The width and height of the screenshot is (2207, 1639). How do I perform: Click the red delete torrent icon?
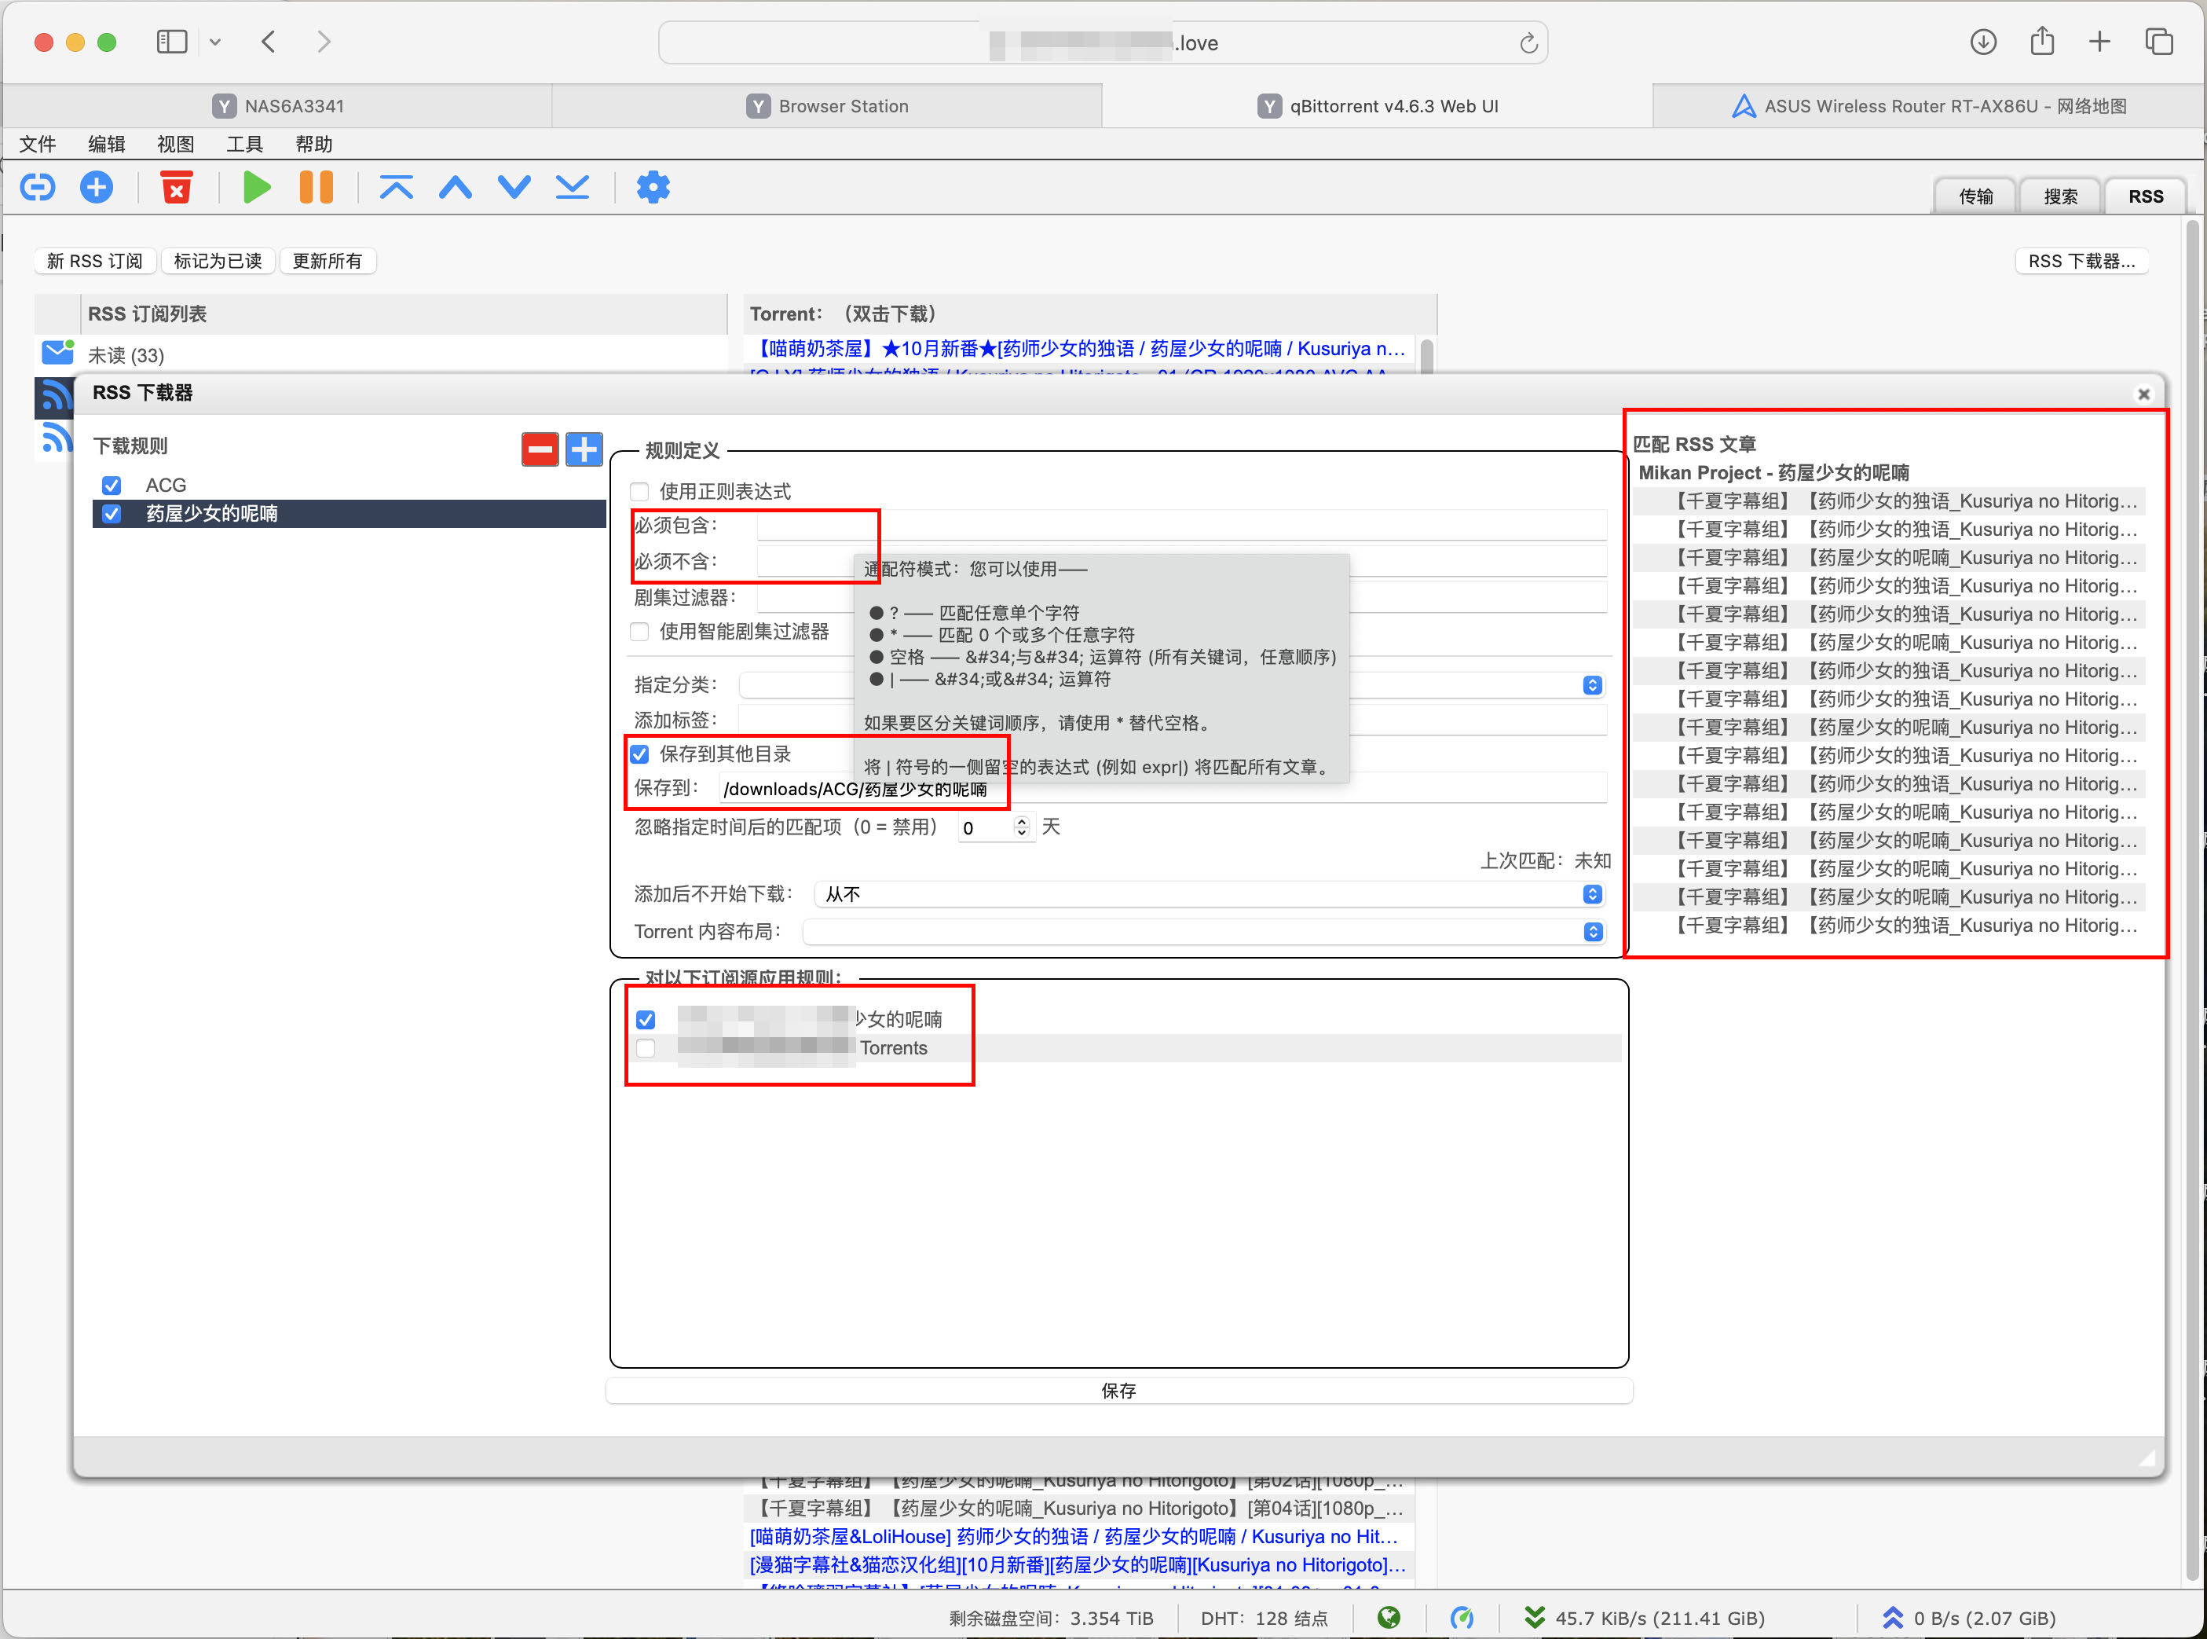pyautogui.click(x=177, y=186)
